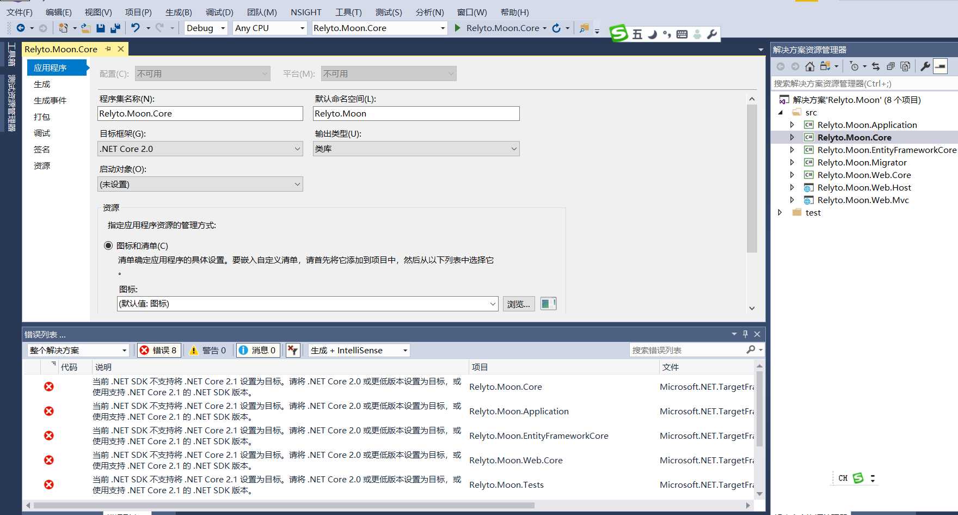Open the Debug menu

219,12
